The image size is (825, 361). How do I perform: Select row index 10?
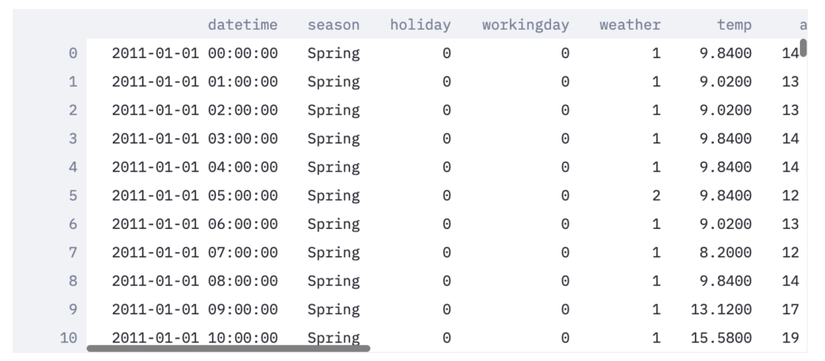pos(68,338)
